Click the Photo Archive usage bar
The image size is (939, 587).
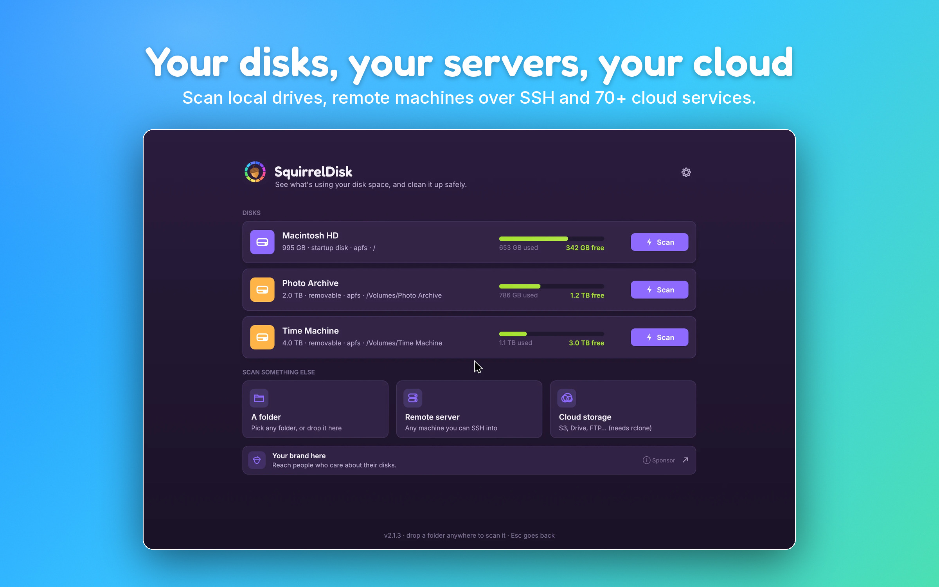552,286
